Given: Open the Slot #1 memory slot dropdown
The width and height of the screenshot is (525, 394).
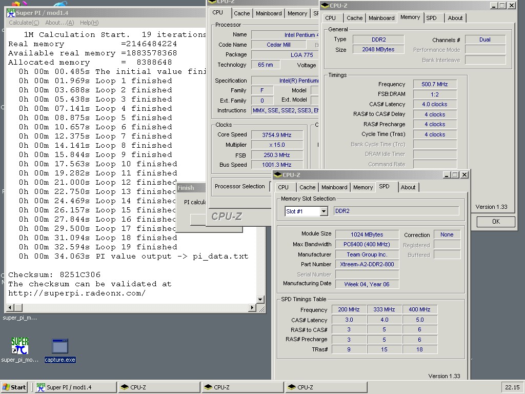Looking at the screenshot, I should [x=324, y=211].
